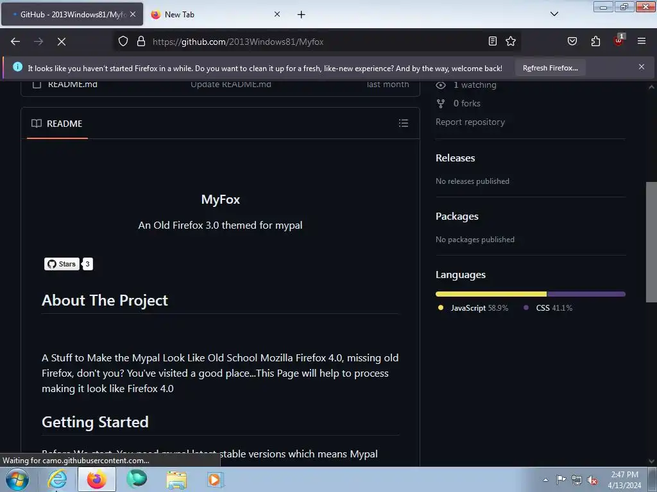Viewport: 657px width, 492px height.
Task: Open Windows Start menu
Action: [17, 479]
